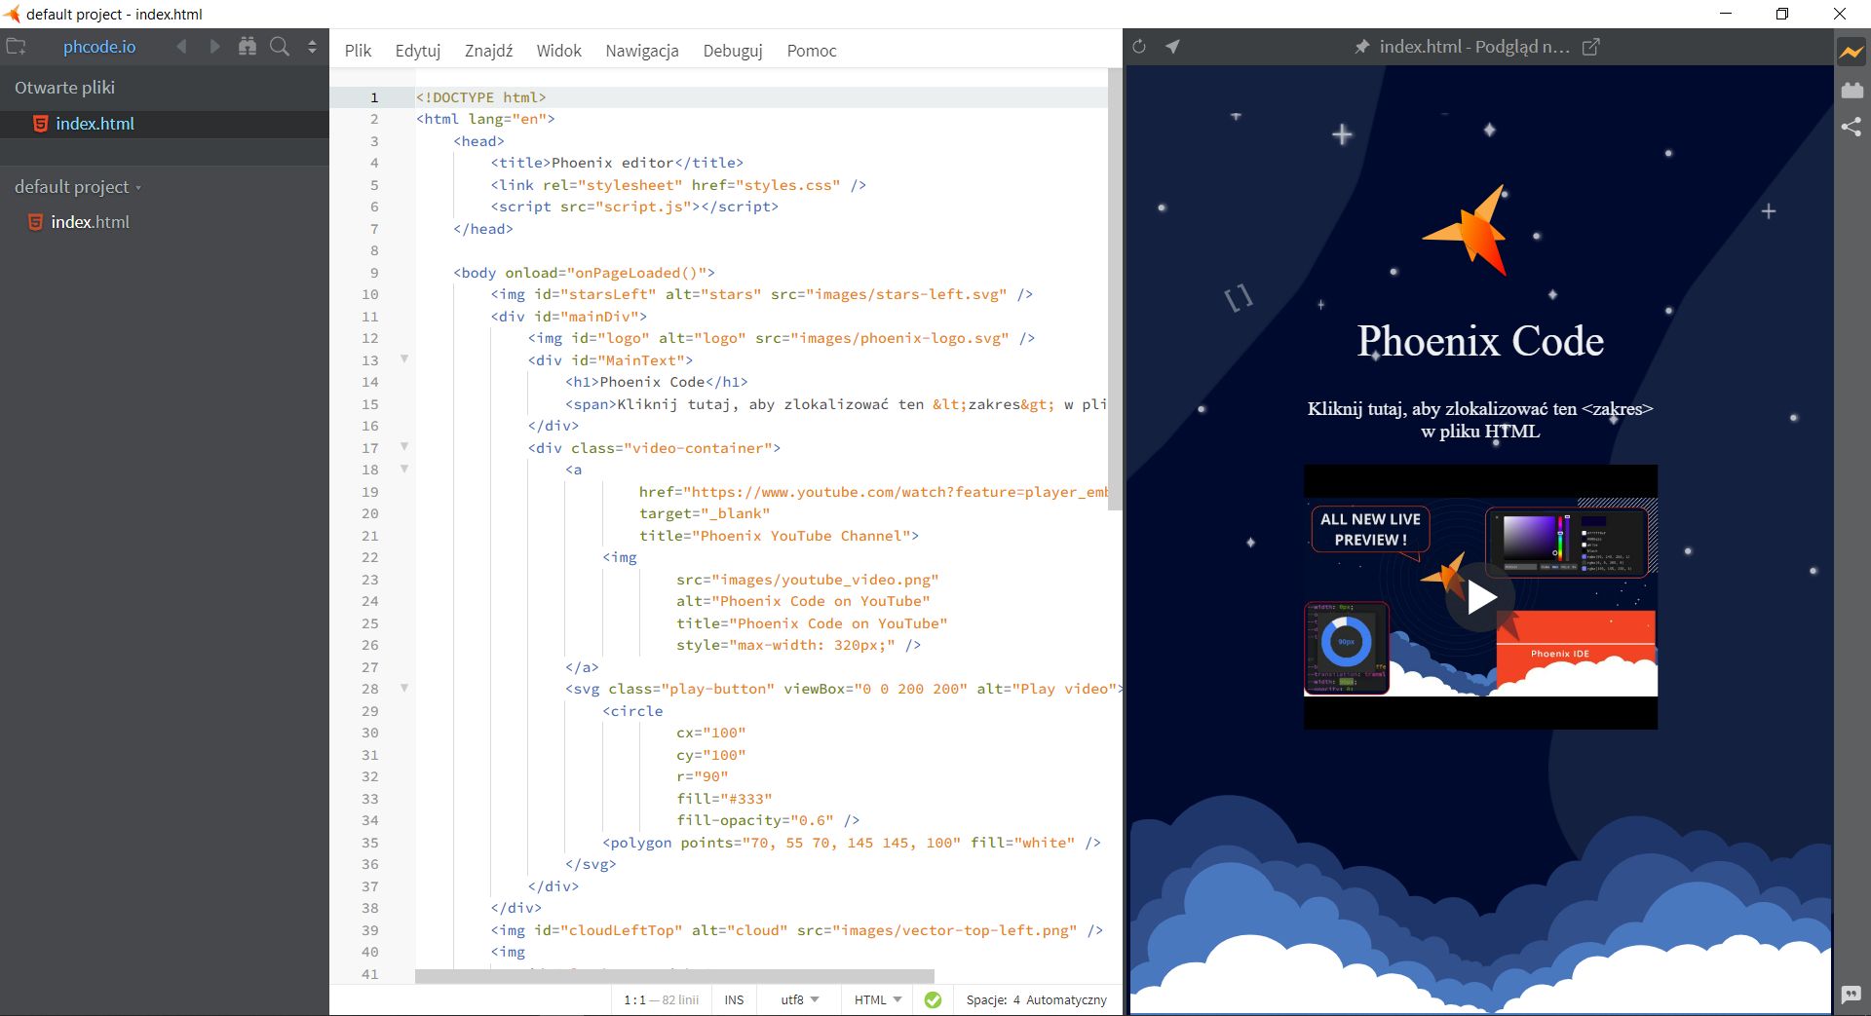Open the Plik menu
Screen dimensions: 1871x1016
357,51
